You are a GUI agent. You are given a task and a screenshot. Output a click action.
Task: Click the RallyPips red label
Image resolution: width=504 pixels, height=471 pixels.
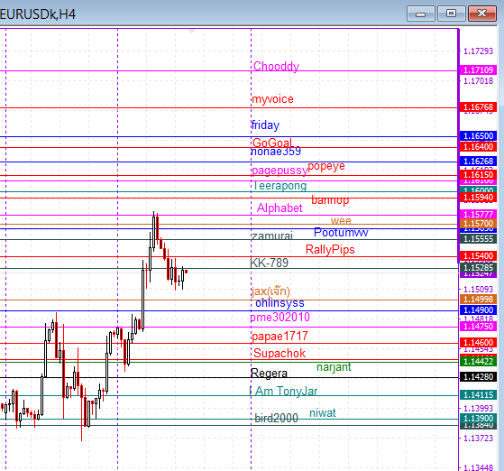coord(330,249)
